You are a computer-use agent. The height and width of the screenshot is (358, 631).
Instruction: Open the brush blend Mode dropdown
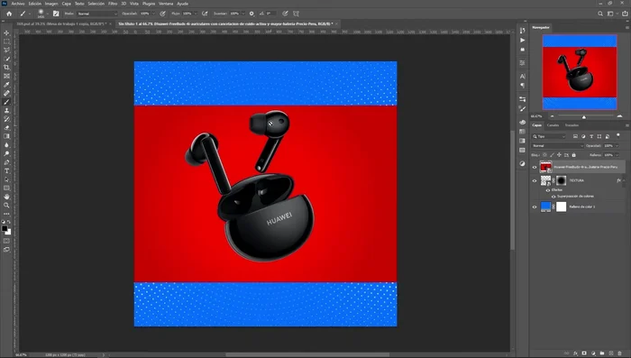pos(97,14)
